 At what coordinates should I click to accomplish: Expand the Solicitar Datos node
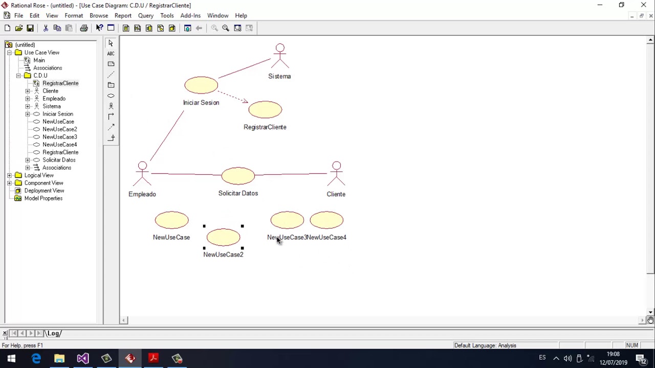[x=28, y=160]
